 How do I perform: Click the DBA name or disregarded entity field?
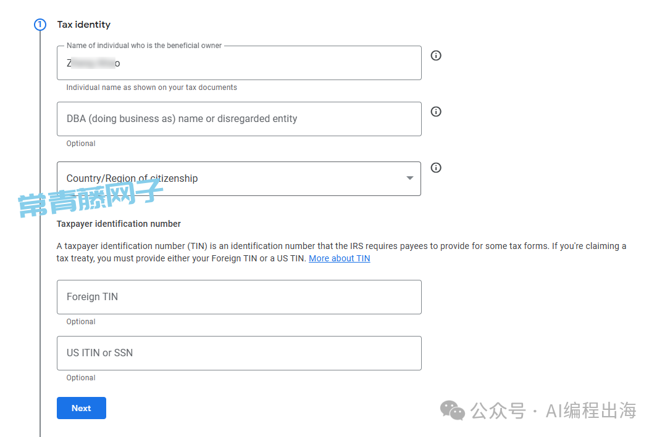238,119
